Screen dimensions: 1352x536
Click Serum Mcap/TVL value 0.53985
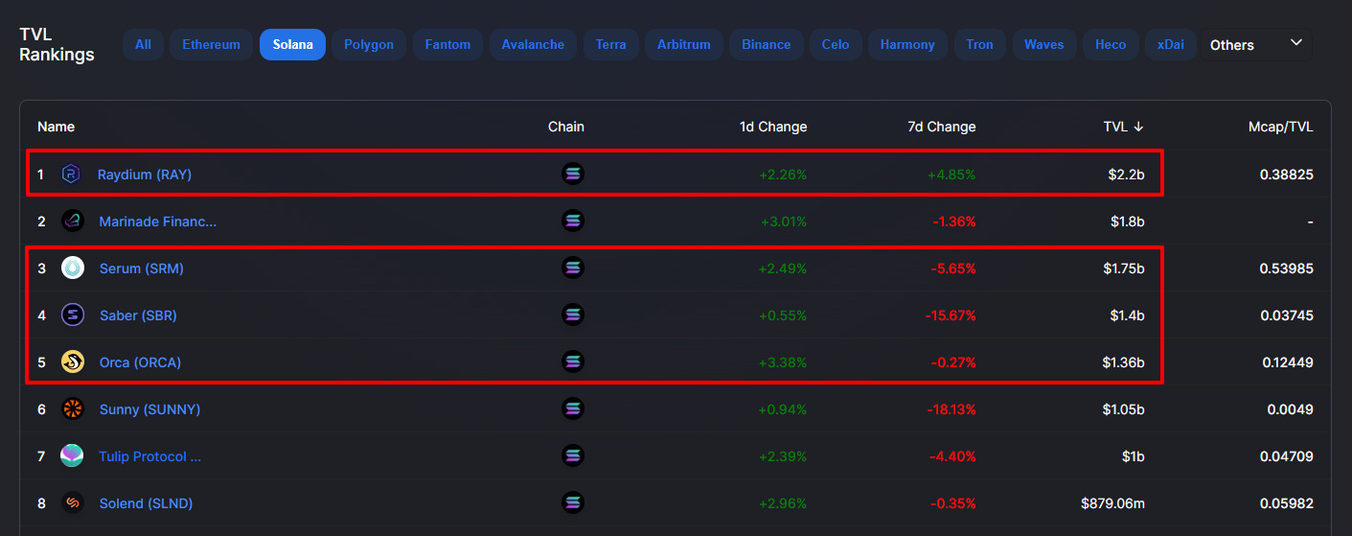click(x=1287, y=268)
